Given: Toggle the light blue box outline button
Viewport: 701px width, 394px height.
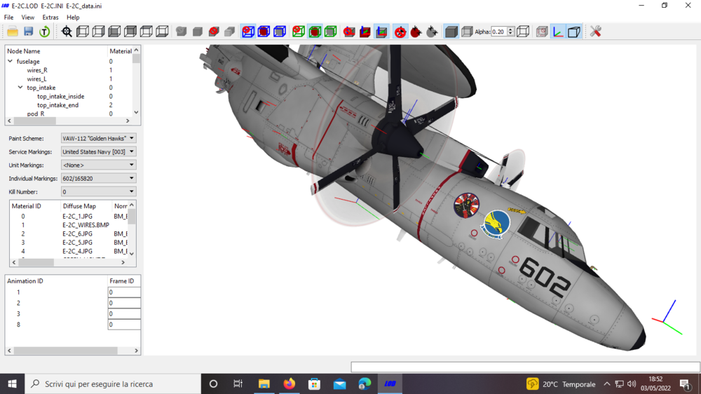Looking at the screenshot, I should 574,32.
